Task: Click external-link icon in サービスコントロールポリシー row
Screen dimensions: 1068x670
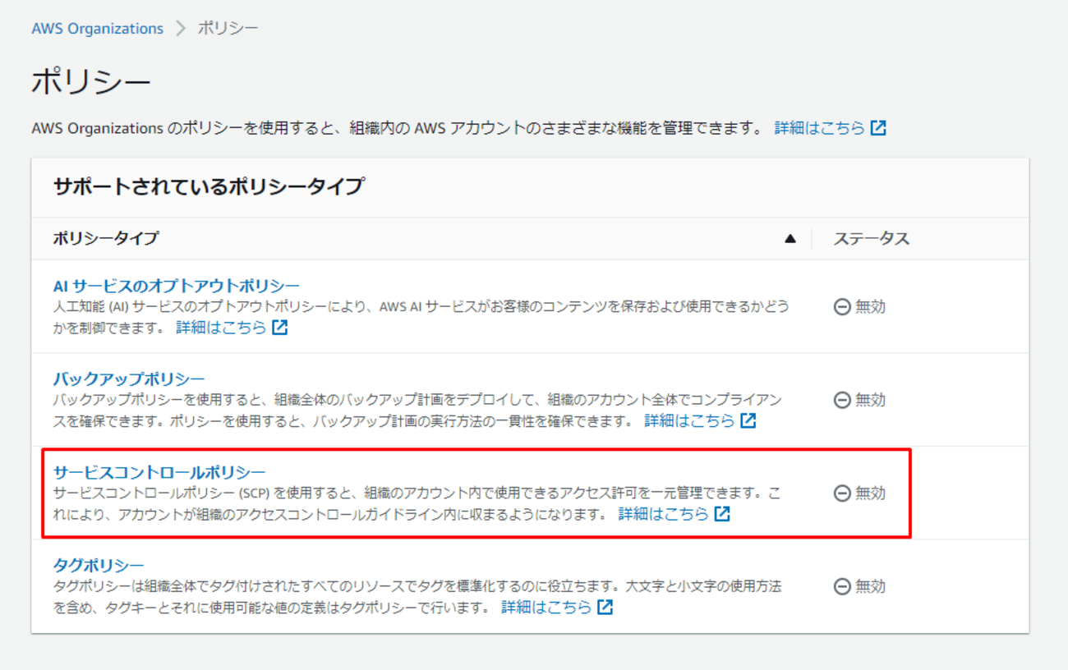Action: click(722, 514)
